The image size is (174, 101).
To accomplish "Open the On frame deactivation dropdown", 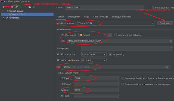I will (94, 60).
